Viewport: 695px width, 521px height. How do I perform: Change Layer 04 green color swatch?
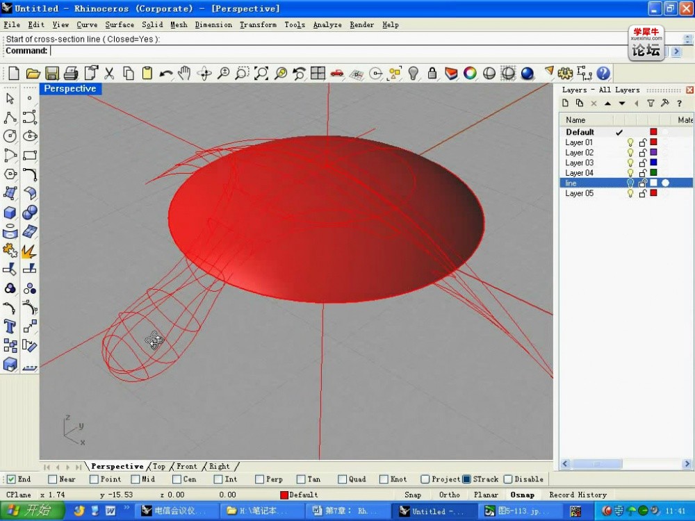pos(653,173)
